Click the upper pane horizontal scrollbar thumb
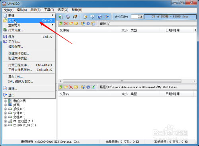This screenshot has height=146, width=199. tap(122, 81)
